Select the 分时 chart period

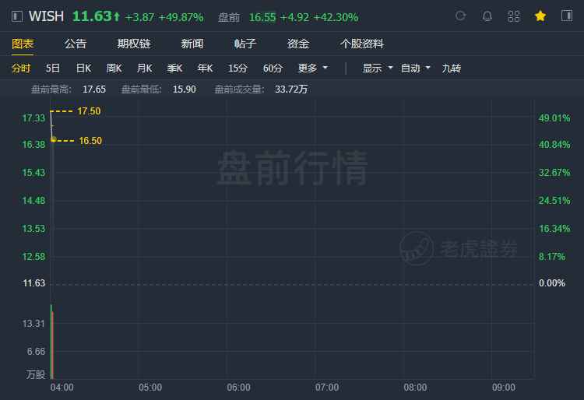21,68
